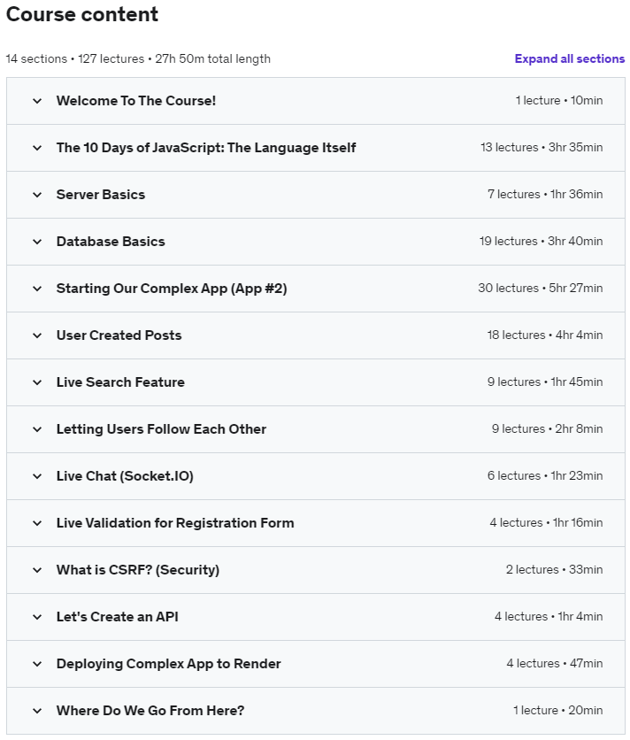Expand chevron for 10 Days of JavaScript
The height and width of the screenshot is (740, 630).
pos(37,148)
